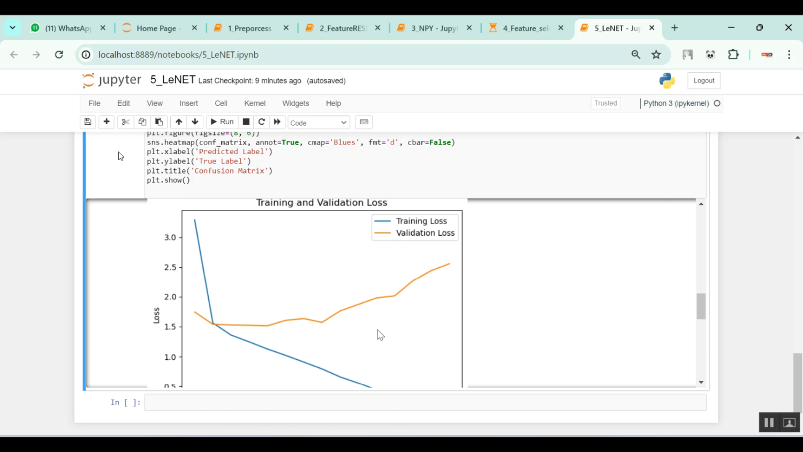Move selected cell down arrow

195,122
